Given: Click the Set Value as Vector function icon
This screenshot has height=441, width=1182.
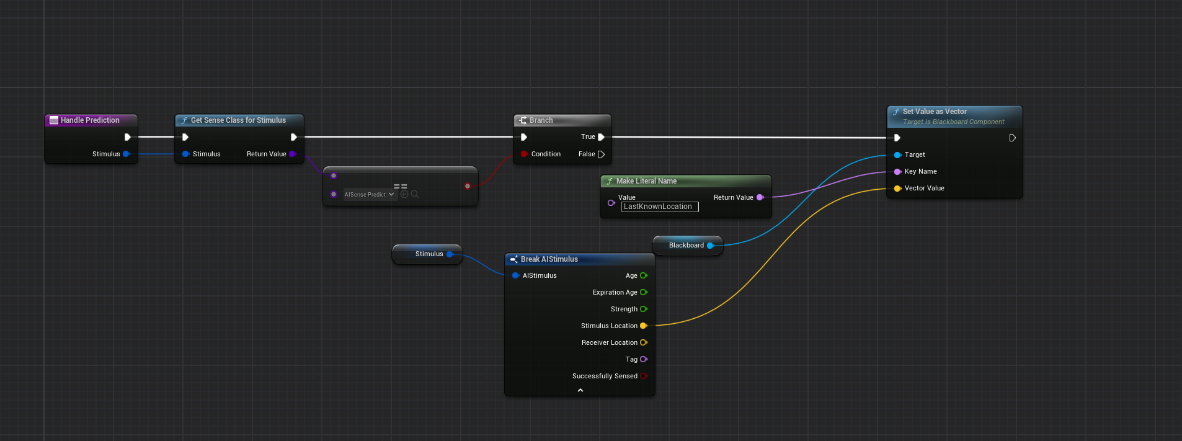Looking at the screenshot, I should (x=896, y=112).
